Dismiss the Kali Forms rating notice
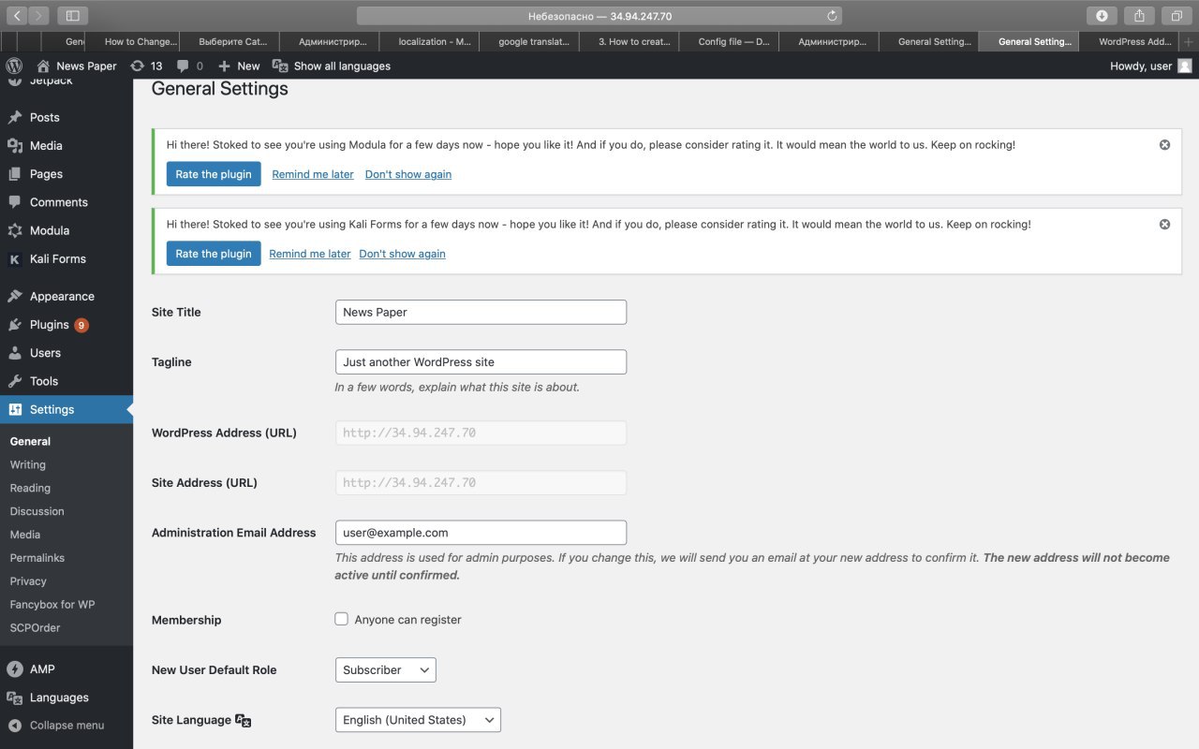1199x749 pixels. (x=1164, y=225)
